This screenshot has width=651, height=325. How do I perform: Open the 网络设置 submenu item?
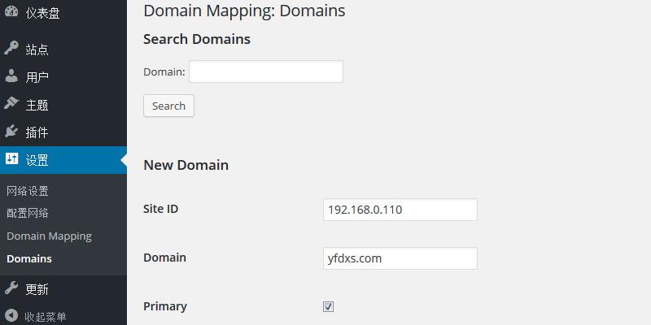[28, 191]
